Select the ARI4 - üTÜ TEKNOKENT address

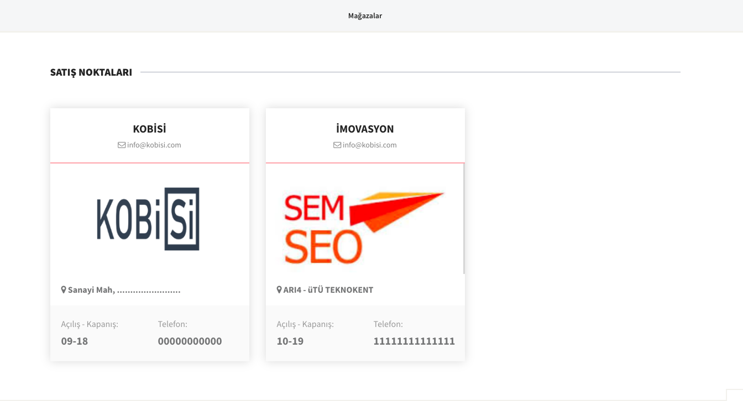click(x=328, y=290)
